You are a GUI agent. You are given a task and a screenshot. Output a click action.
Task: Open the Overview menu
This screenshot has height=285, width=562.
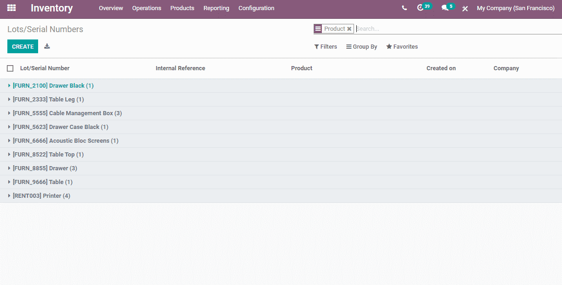pyautogui.click(x=111, y=8)
